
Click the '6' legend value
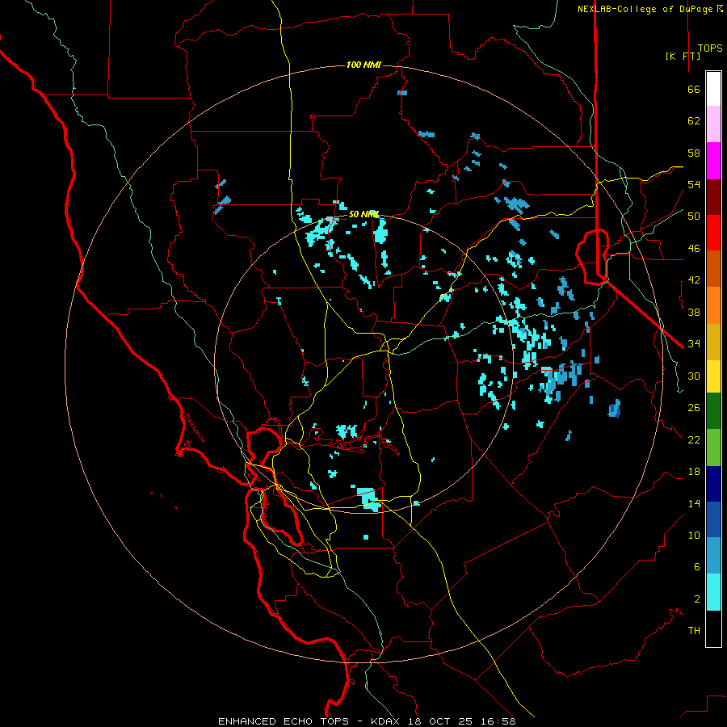697,567
